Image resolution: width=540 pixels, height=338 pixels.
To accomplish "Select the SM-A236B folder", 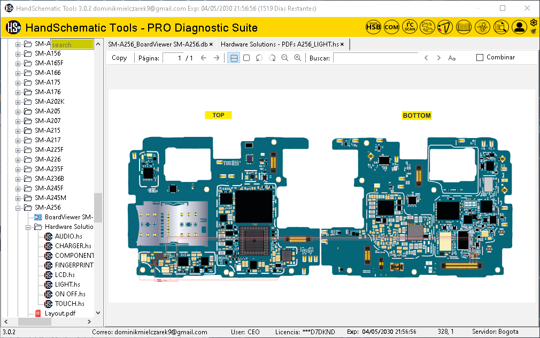I will [49, 179].
